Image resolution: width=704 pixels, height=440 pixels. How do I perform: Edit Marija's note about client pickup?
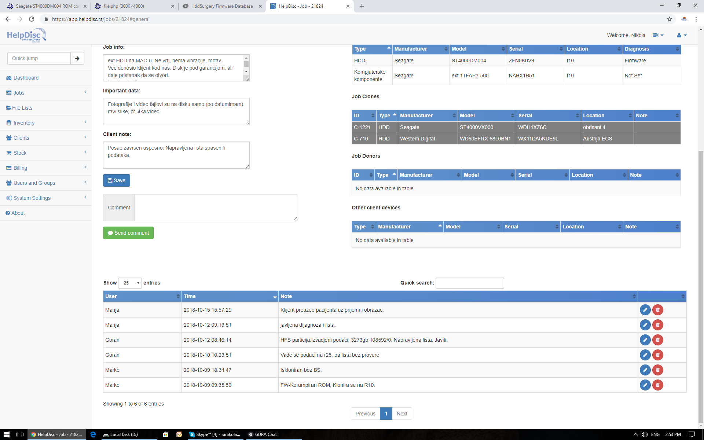pos(645,310)
